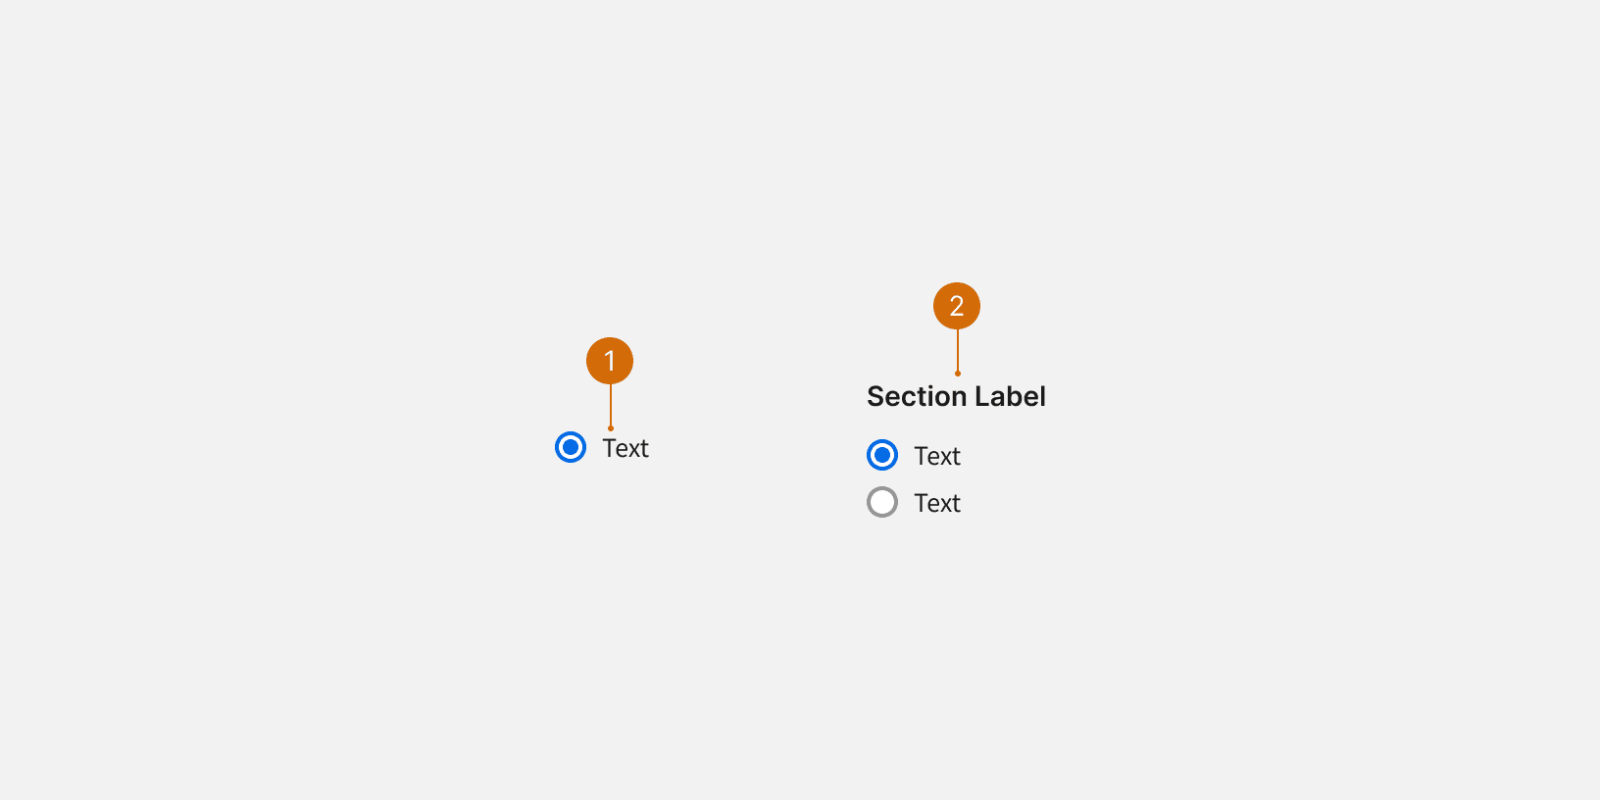Select the unselected radio button under Section Label
This screenshot has height=800, width=1600.
tap(882, 502)
